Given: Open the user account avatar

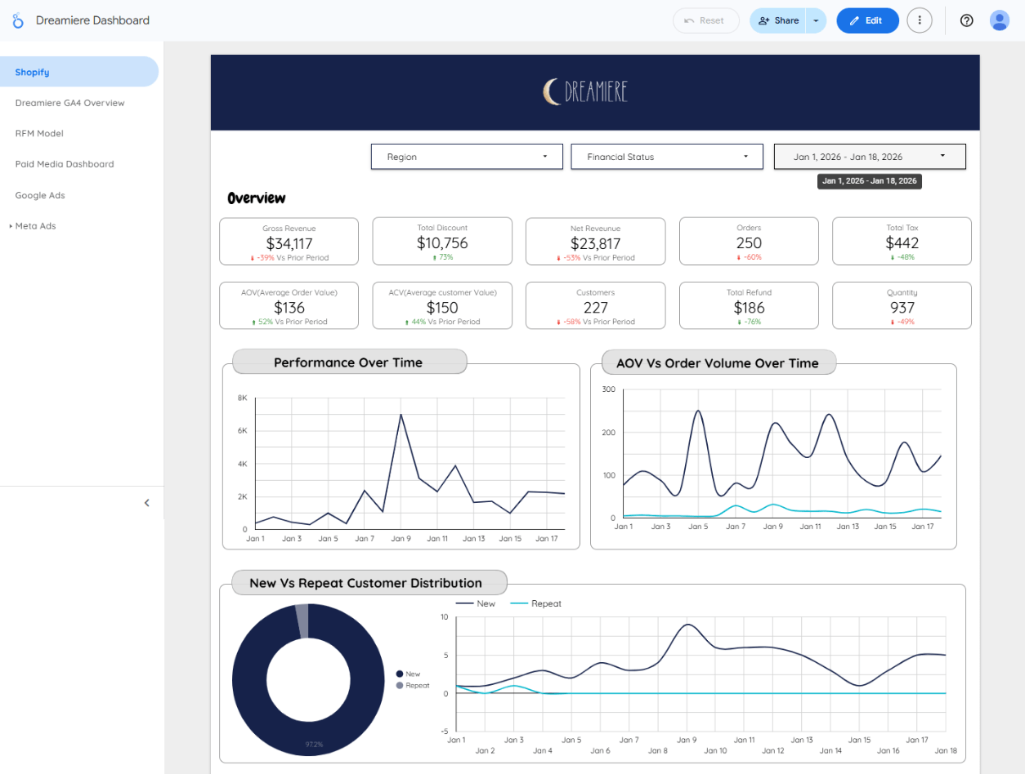Looking at the screenshot, I should coord(1000,20).
